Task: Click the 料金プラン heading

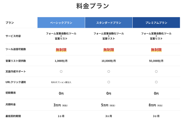Action: [92, 6]
